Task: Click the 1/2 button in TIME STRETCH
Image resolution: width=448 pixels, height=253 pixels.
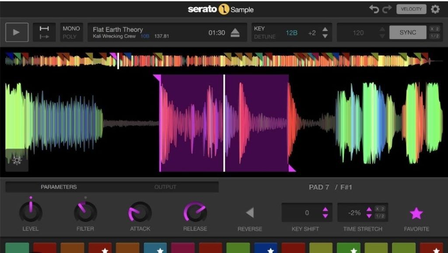Action: [380, 216]
